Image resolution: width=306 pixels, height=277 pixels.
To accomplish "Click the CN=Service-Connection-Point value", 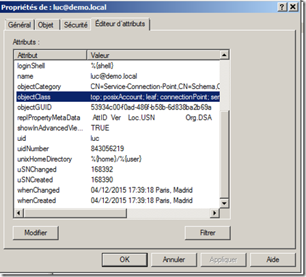I will click(155, 86).
